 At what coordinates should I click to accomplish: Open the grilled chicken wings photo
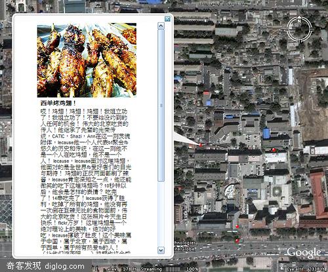[87, 60]
